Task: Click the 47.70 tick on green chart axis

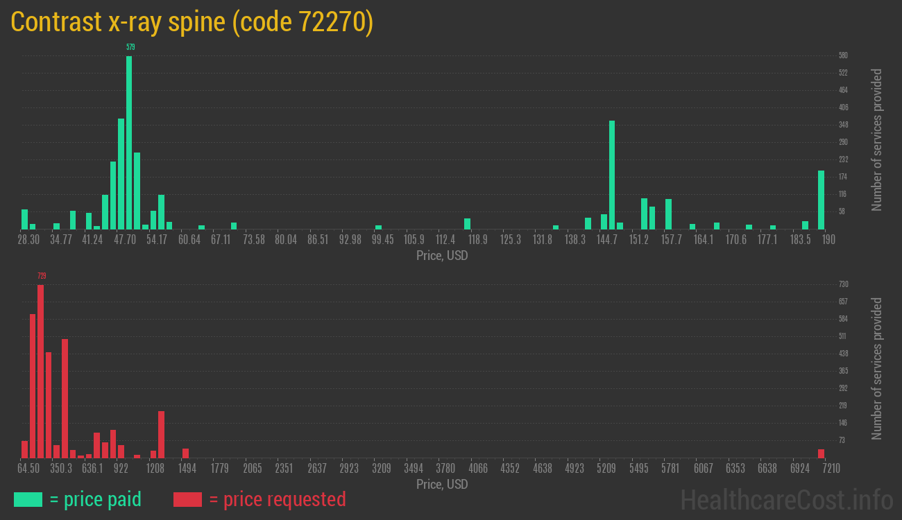Action: [125, 239]
